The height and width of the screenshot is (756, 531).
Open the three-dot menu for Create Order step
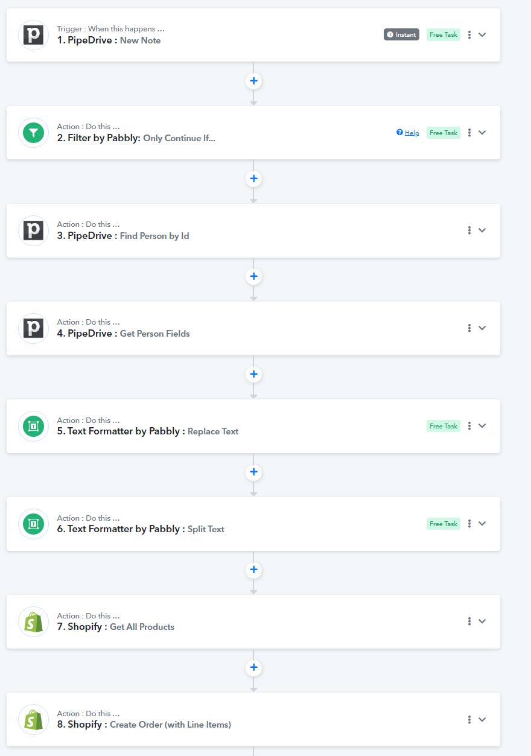pos(469,719)
